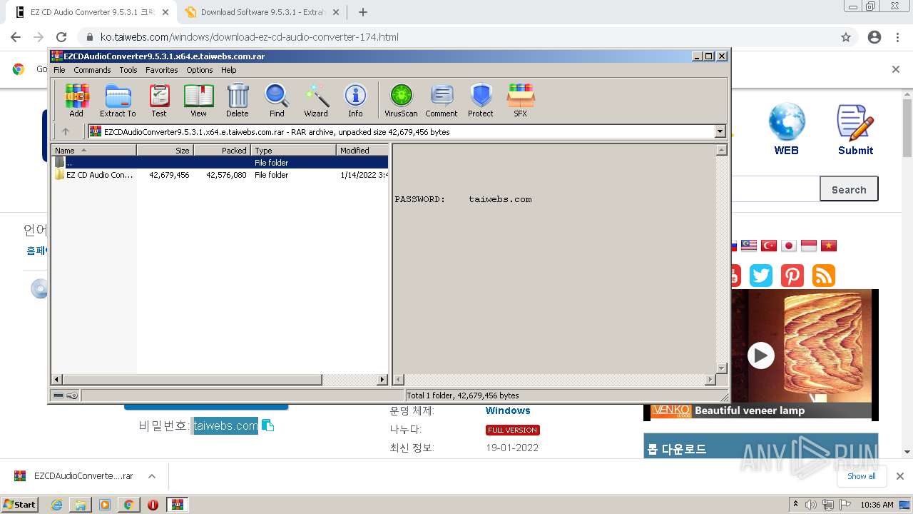913x514 pixels.
Task: Show archive Info
Action: 355,100
